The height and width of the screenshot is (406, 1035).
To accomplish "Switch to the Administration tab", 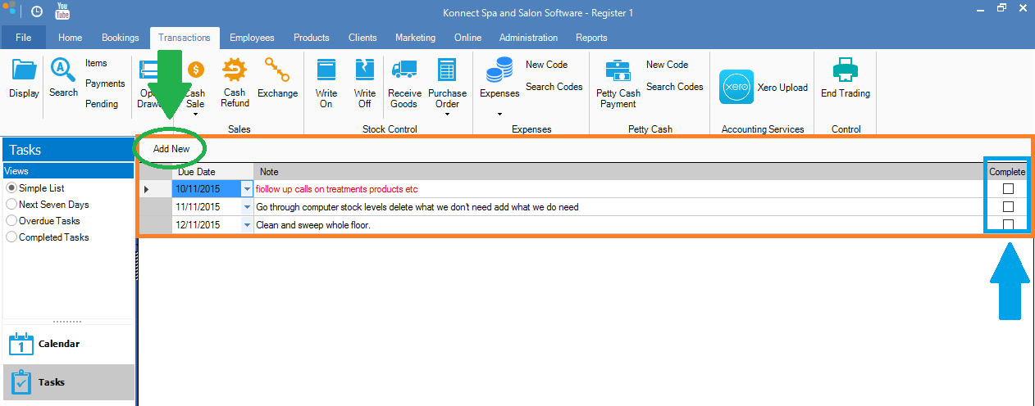I will click(529, 38).
